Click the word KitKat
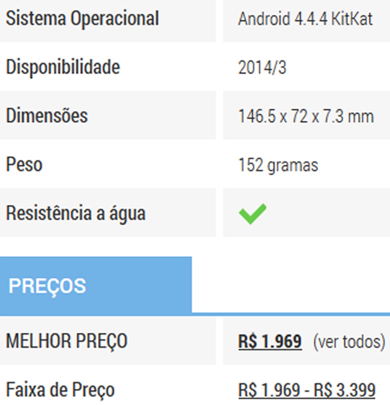 352,19
